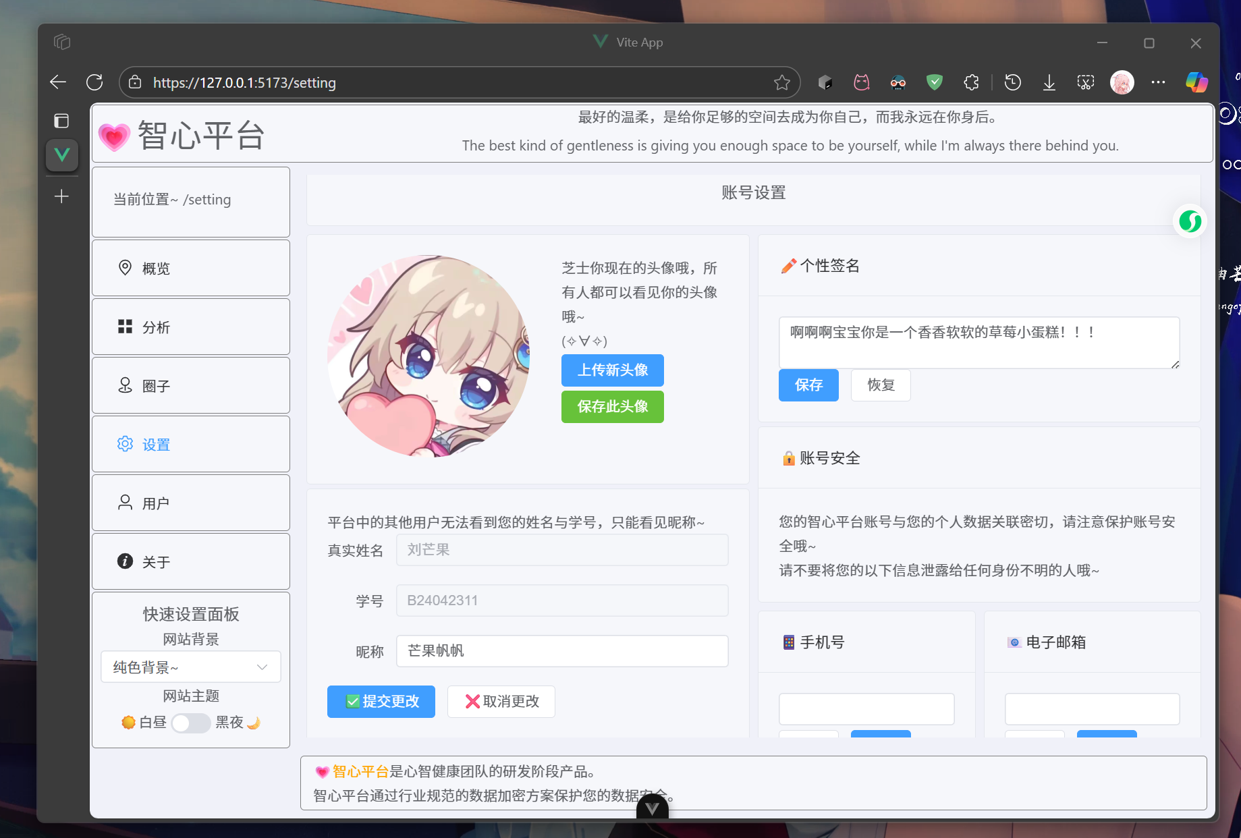This screenshot has height=838, width=1241.
Task: Open the browser more options menu
Action: tap(1158, 82)
